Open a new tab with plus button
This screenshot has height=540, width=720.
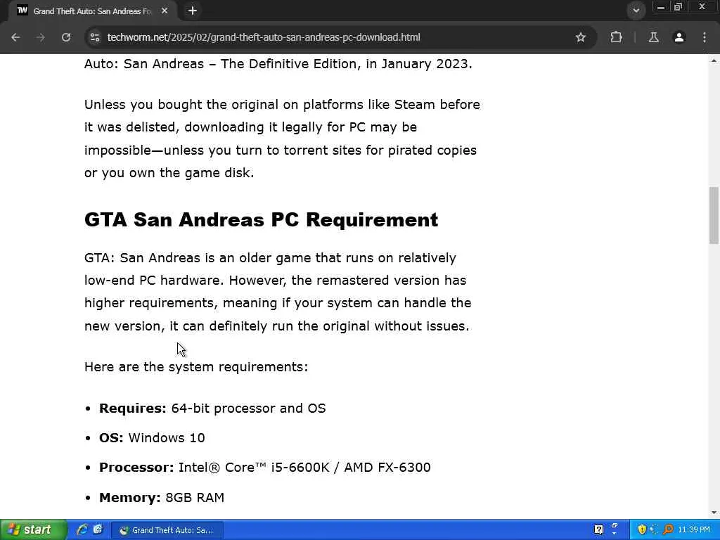(193, 11)
